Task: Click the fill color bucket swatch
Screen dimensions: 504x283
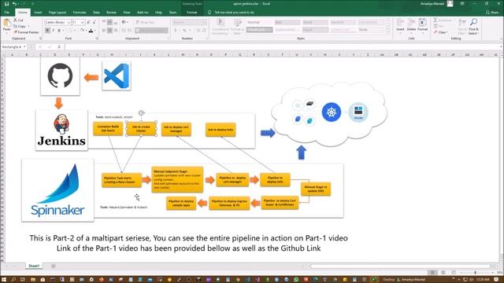Action: coord(82,31)
